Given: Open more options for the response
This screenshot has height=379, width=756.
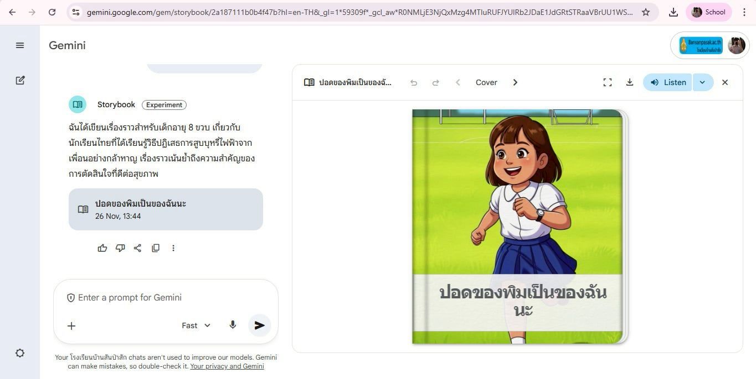Looking at the screenshot, I should (x=173, y=248).
